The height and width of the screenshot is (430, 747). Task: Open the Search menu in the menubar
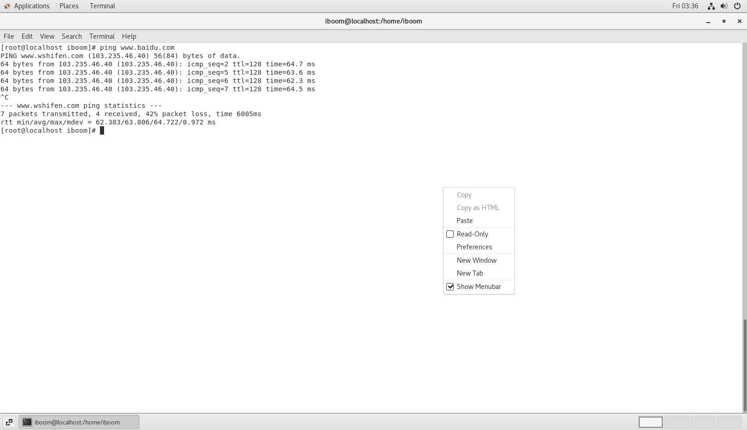[71, 36]
